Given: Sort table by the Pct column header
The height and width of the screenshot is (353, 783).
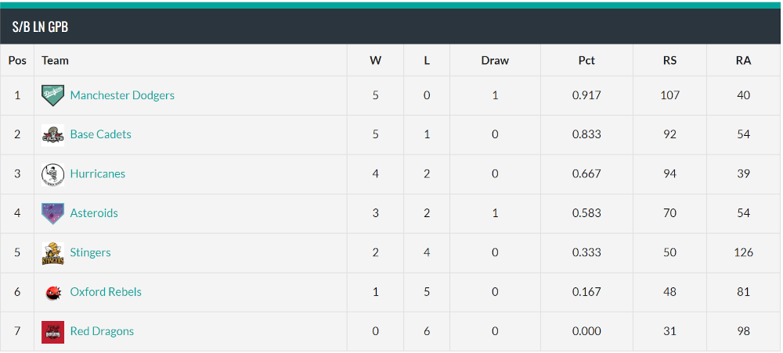Looking at the screenshot, I should (x=586, y=60).
